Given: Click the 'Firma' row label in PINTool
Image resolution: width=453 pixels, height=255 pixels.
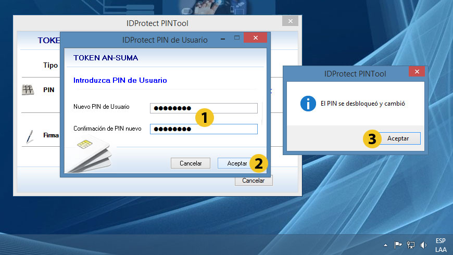Looking at the screenshot, I should [x=51, y=135].
